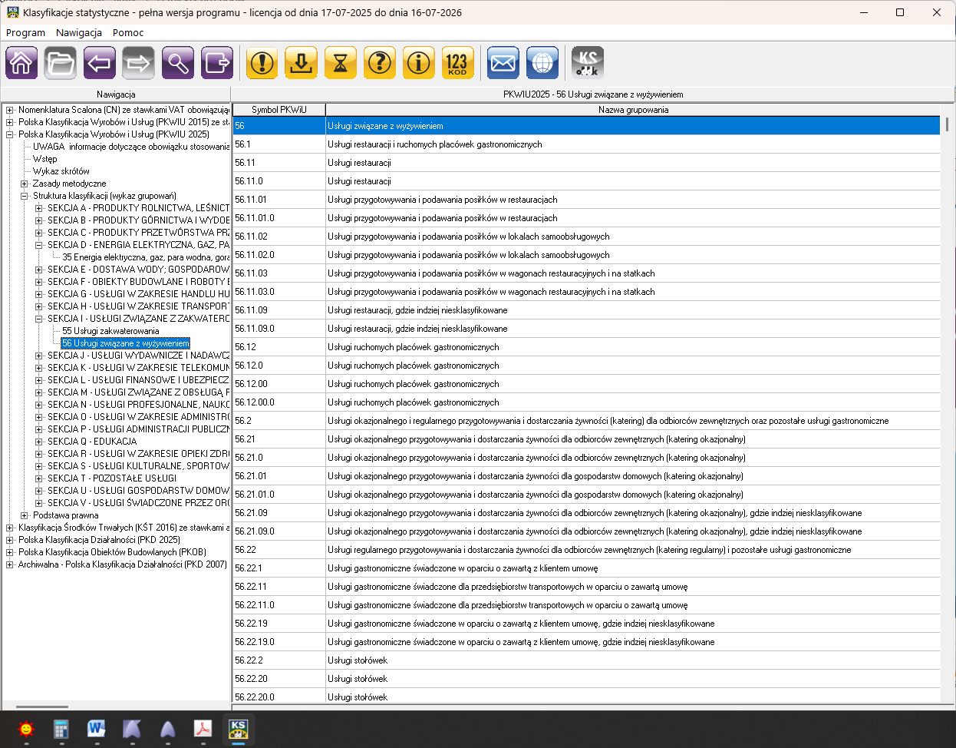Click the yellow question mark help icon
The width and height of the screenshot is (956, 748).
tap(380, 63)
